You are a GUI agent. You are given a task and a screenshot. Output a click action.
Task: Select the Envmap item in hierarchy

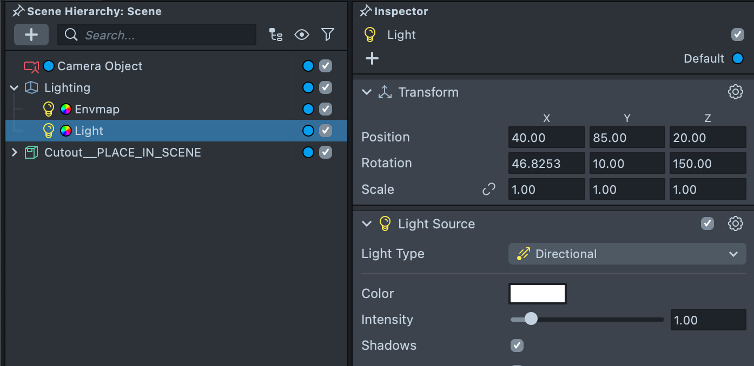(x=97, y=110)
